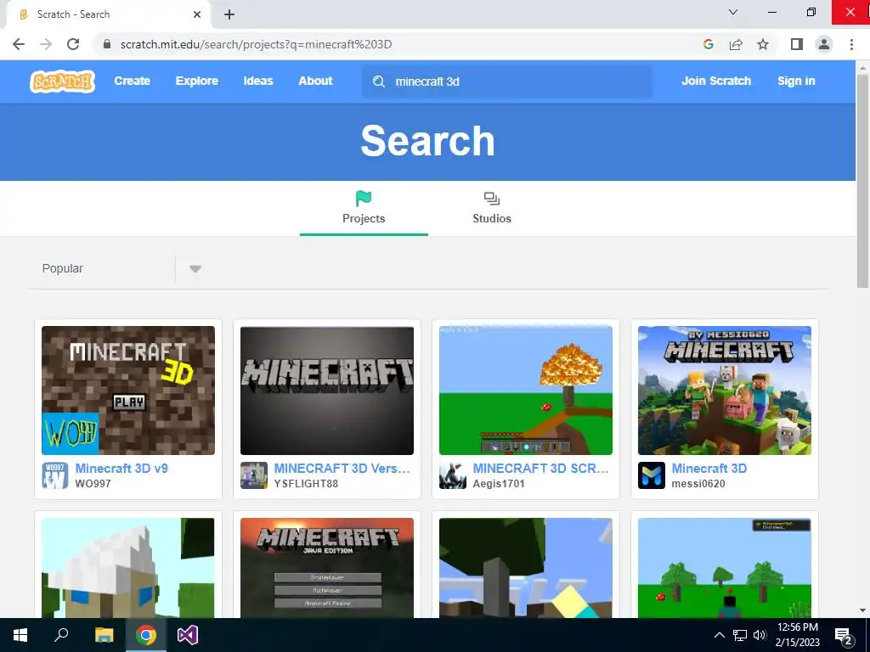Image resolution: width=870 pixels, height=652 pixels.
Task: Click the page vertical scrollbar
Action: point(863,180)
